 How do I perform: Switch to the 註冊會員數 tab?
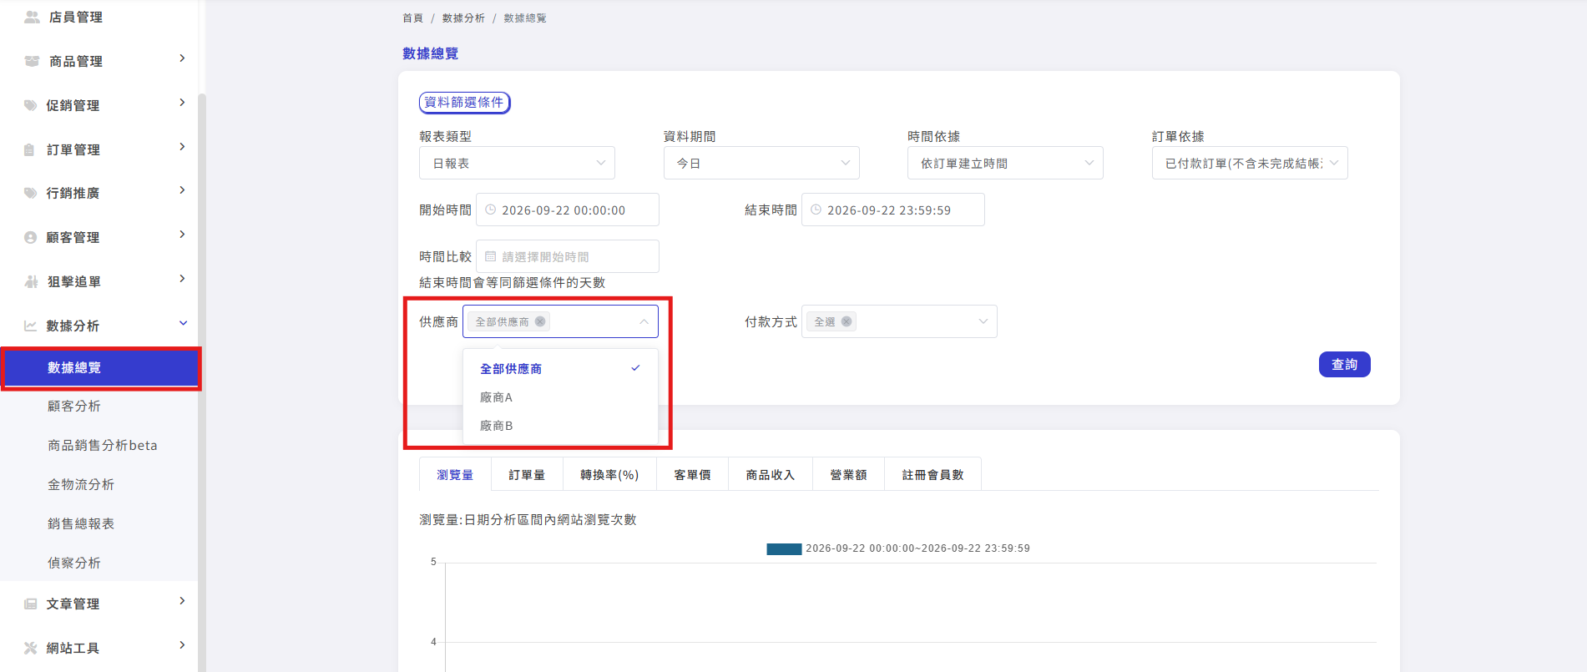[932, 474]
